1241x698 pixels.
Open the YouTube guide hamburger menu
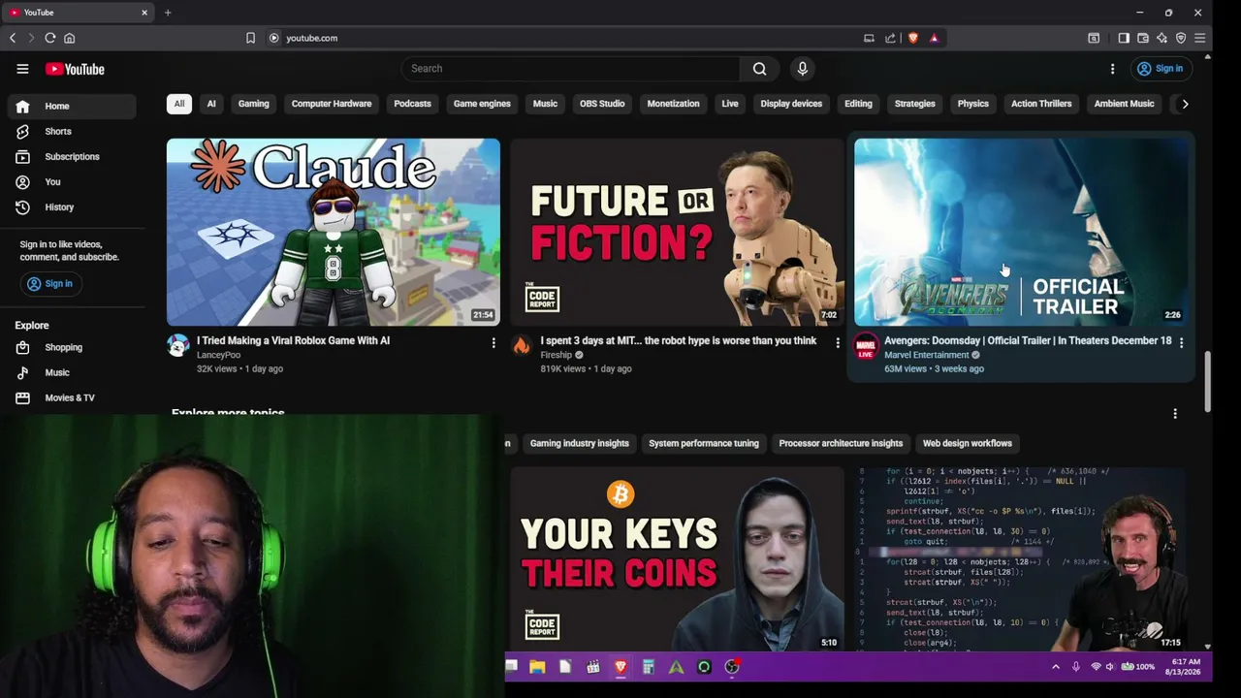pyautogui.click(x=22, y=69)
